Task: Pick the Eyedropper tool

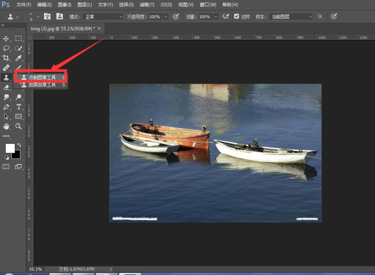Action: 18,58
